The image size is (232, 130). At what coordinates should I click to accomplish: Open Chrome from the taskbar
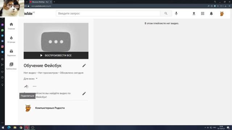[x=21, y=127]
